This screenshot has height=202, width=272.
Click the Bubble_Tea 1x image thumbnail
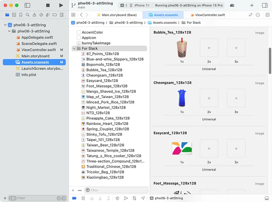[182, 48]
